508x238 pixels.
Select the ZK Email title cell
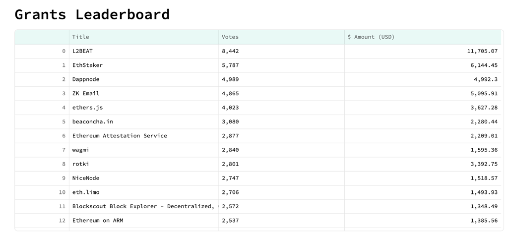click(86, 93)
